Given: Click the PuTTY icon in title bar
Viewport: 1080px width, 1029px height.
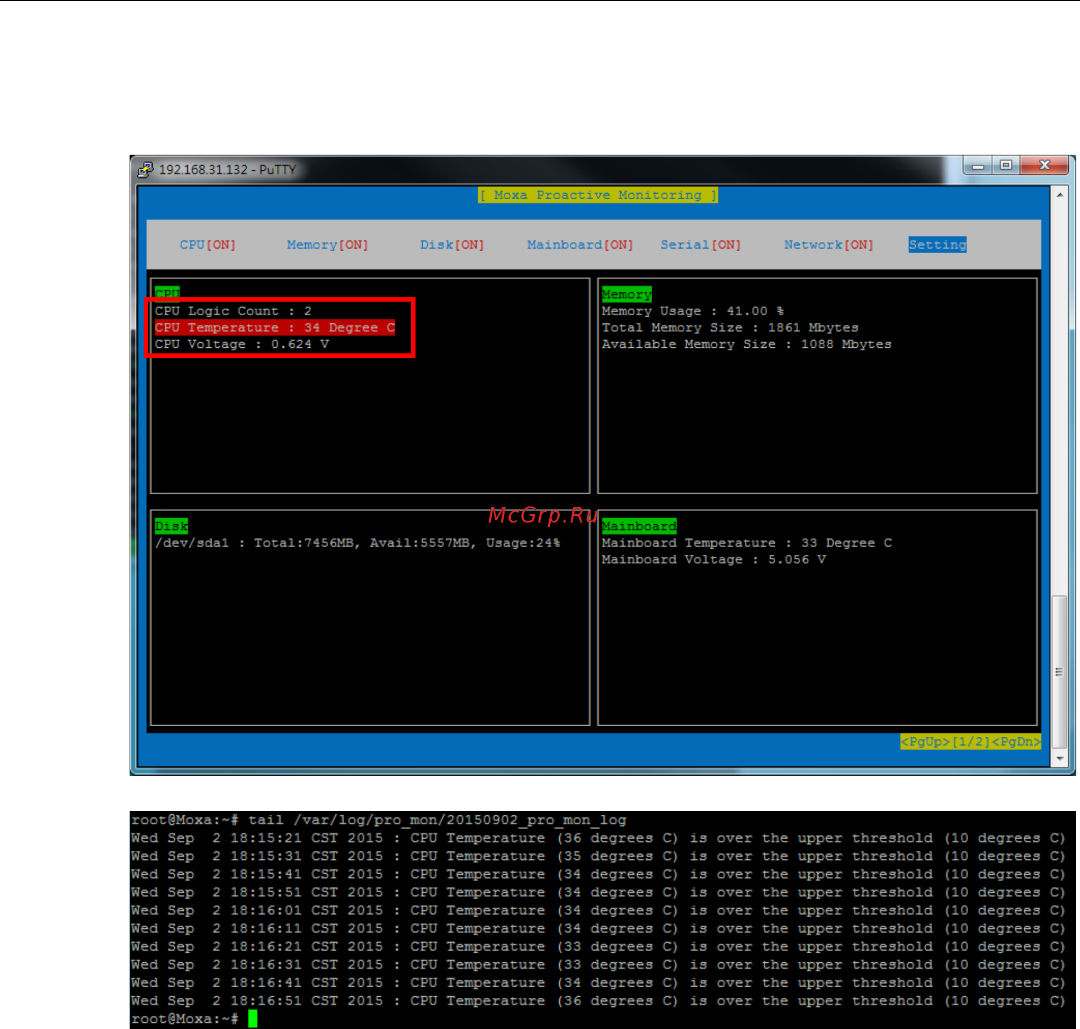Looking at the screenshot, I should coord(145,170).
